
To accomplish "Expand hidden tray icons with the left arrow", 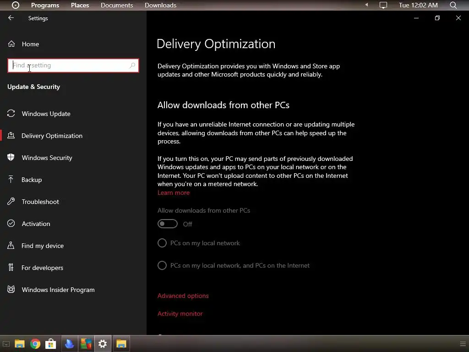I will (366, 5).
